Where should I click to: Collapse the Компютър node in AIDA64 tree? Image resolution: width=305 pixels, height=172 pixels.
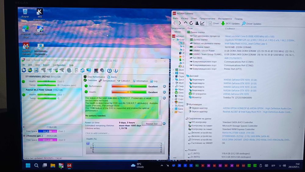click(174, 40)
